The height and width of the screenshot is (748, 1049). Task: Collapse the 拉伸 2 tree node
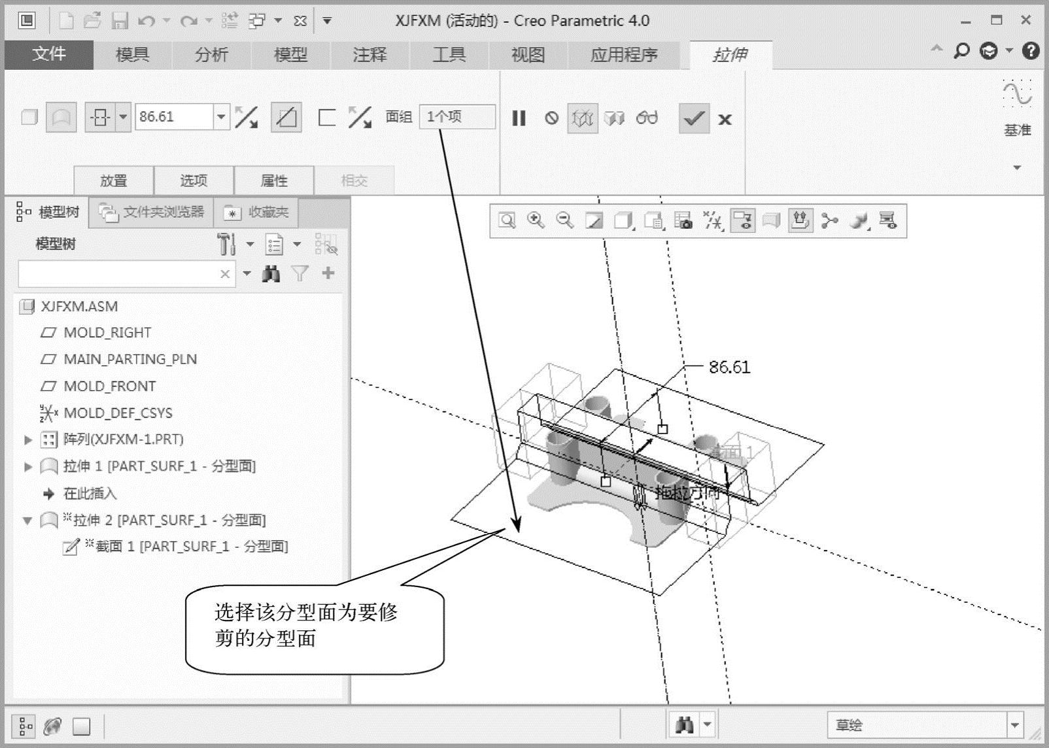27,520
